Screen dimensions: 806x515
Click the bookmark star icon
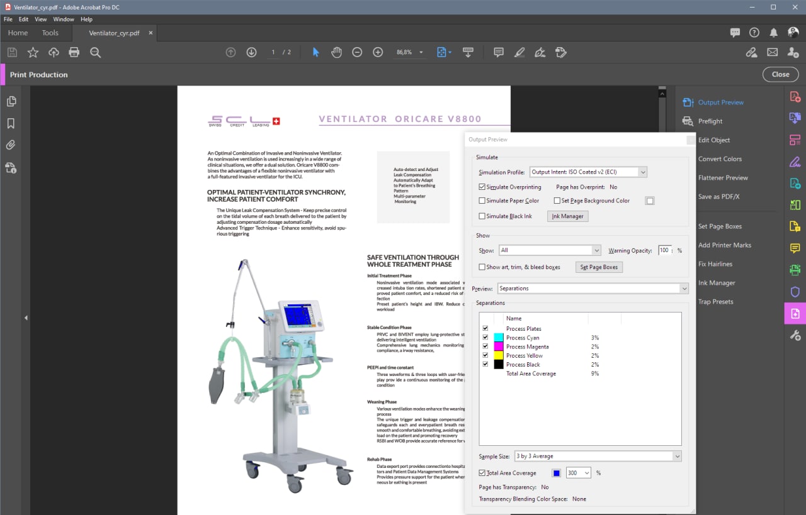33,52
